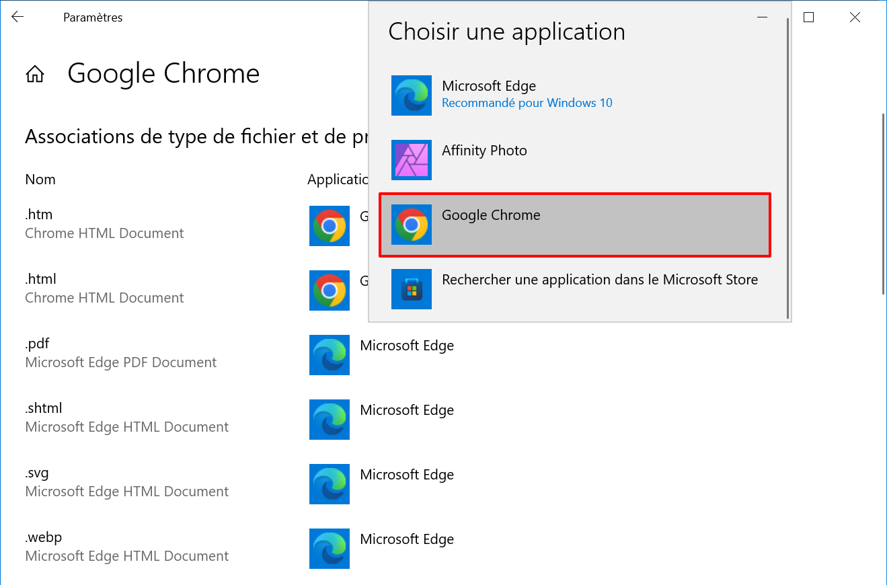Select the Affinity Photo icon
The width and height of the screenshot is (887, 585).
(412, 160)
